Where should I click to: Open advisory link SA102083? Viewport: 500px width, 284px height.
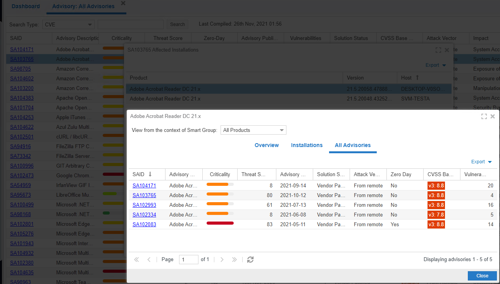[144, 224]
